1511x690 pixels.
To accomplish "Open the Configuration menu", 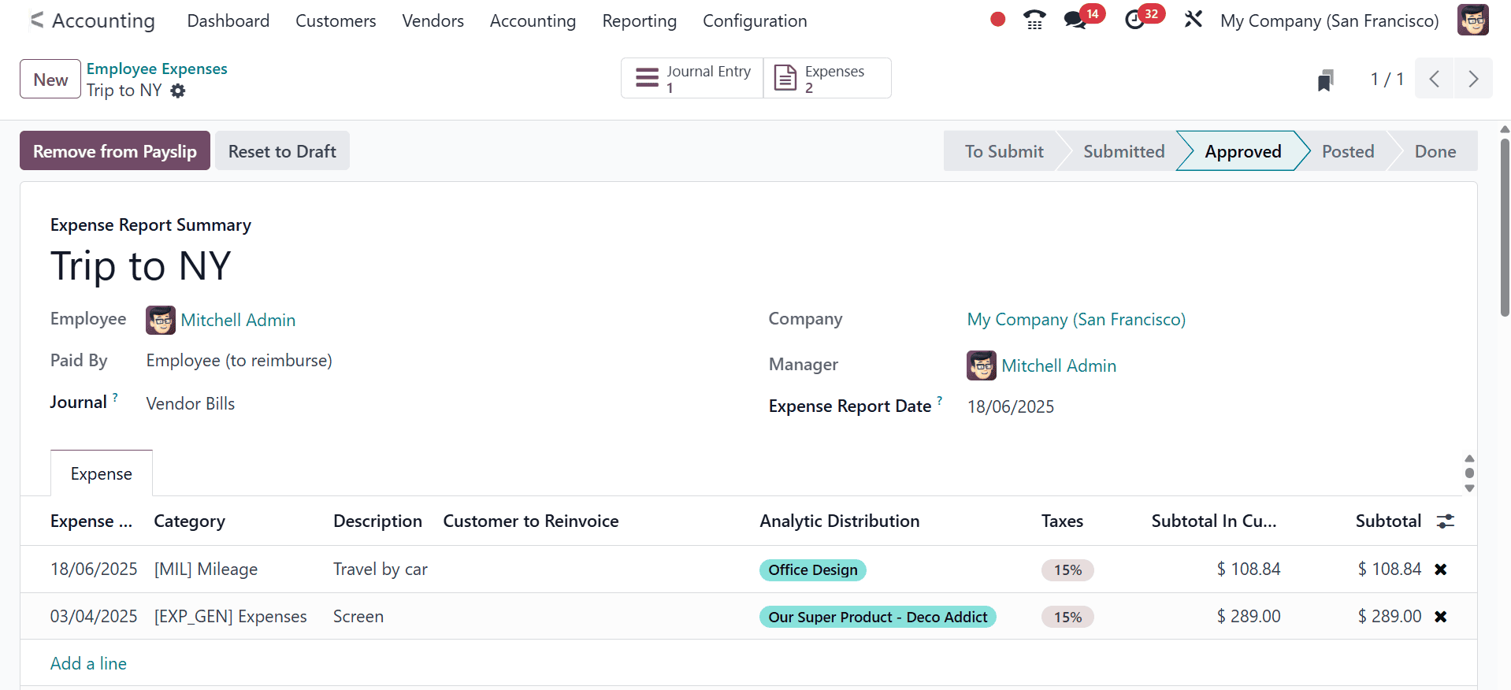I will [x=755, y=20].
